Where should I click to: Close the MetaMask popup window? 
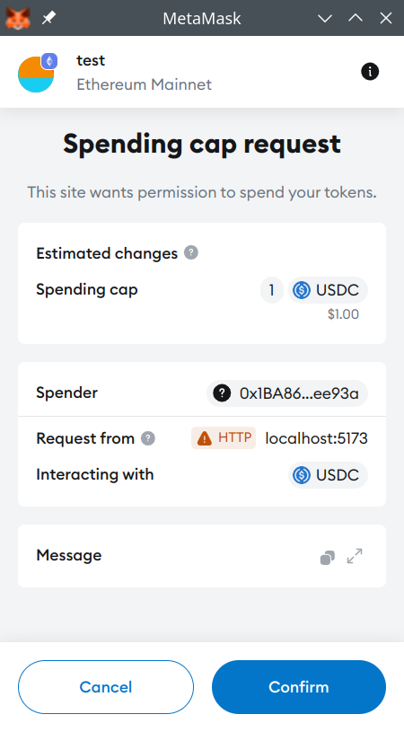click(386, 18)
